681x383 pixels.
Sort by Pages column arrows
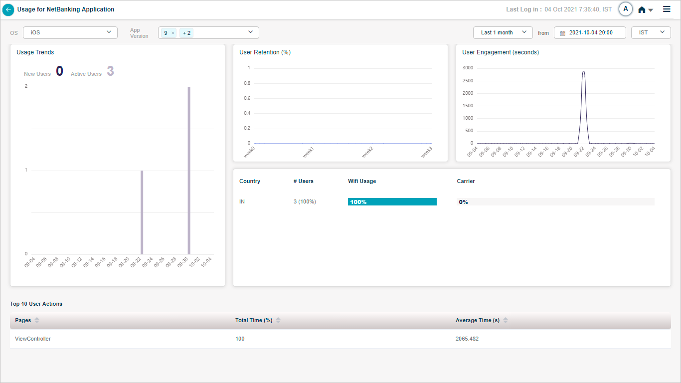pyautogui.click(x=37, y=320)
